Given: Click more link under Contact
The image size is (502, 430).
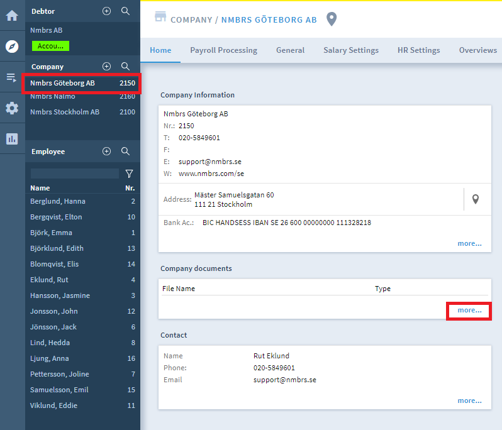Looking at the screenshot, I should coord(469,400).
